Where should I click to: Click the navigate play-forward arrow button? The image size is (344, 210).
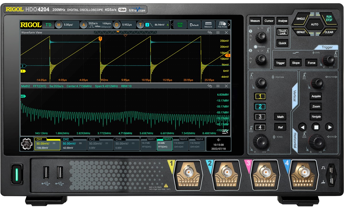329,127
